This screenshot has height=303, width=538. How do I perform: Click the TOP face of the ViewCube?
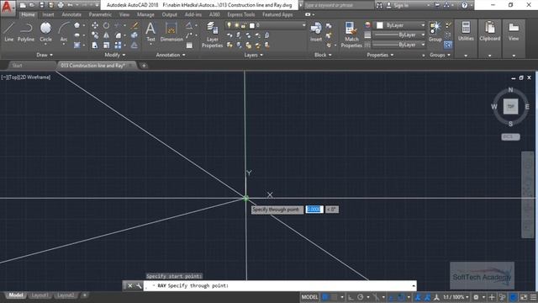[510, 107]
